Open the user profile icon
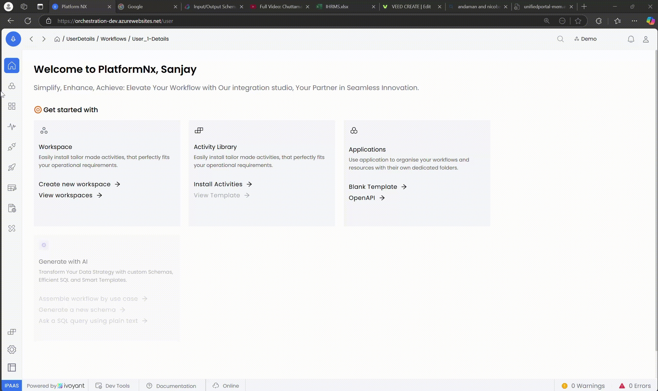This screenshot has height=391, width=658. pyautogui.click(x=646, y=39)
